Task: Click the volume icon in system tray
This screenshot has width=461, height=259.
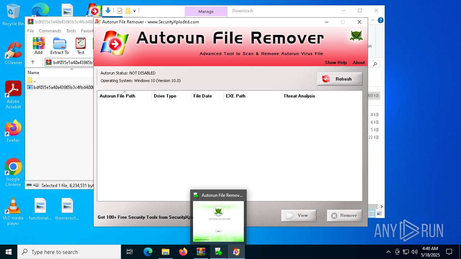Action: pos(415,252)
